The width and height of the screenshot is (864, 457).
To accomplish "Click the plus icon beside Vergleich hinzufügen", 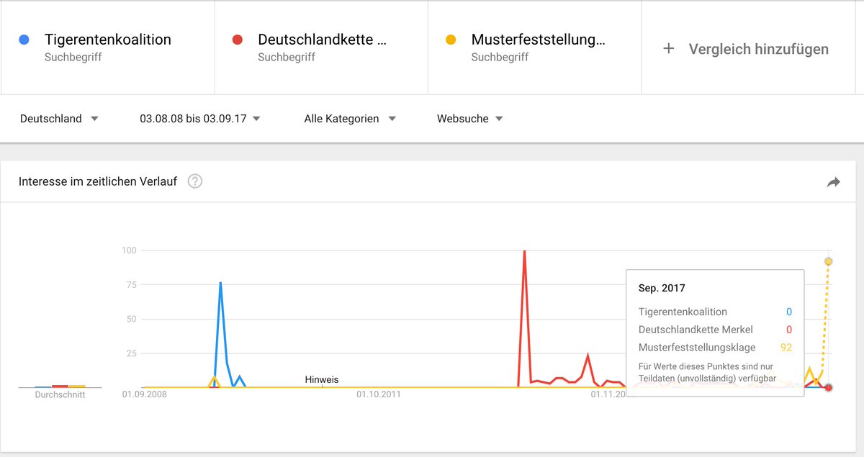I will (668, 48).
